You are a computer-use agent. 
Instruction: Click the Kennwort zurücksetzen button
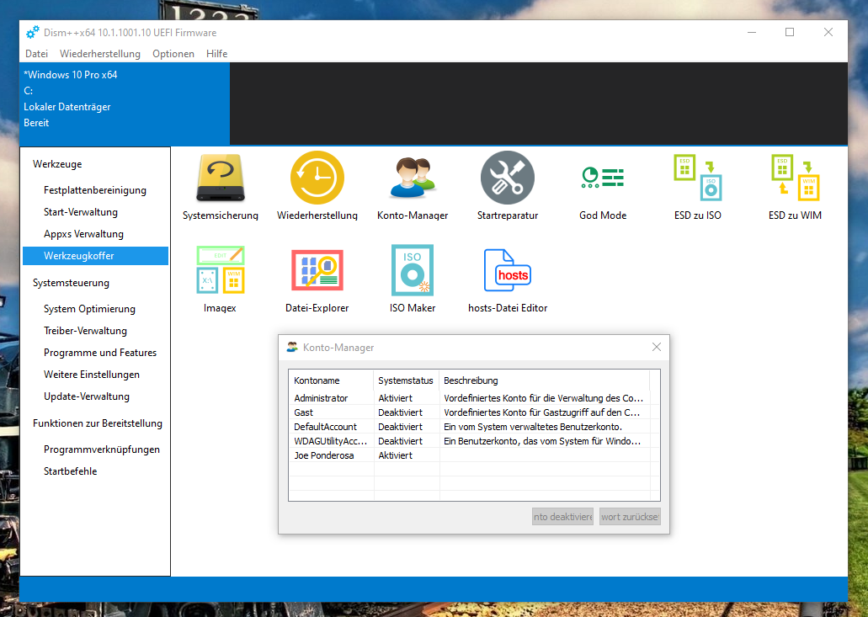point(630,516)
